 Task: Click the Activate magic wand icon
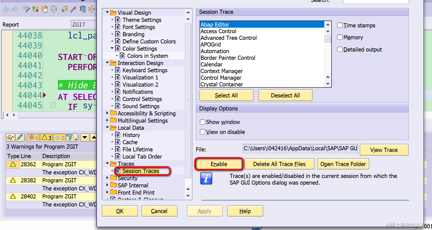click(74, 9)
